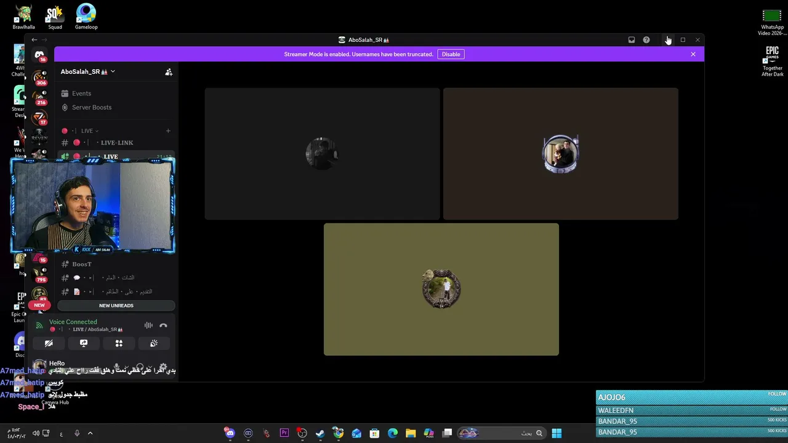This screenshot has height=443, width=788.
Task: Open Google Chrome from the taskbar
Action: pyautogui.click(x=338, y=433)
